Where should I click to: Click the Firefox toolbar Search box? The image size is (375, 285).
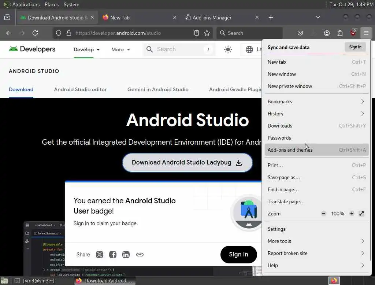point(249,33)
